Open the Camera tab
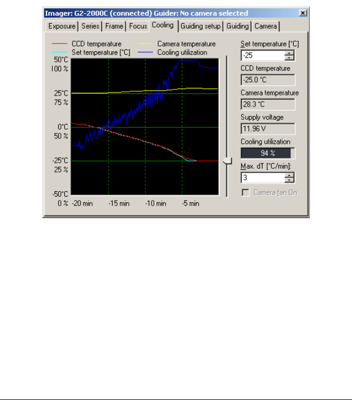Viewport: 352px width, 400px height. 266,26
